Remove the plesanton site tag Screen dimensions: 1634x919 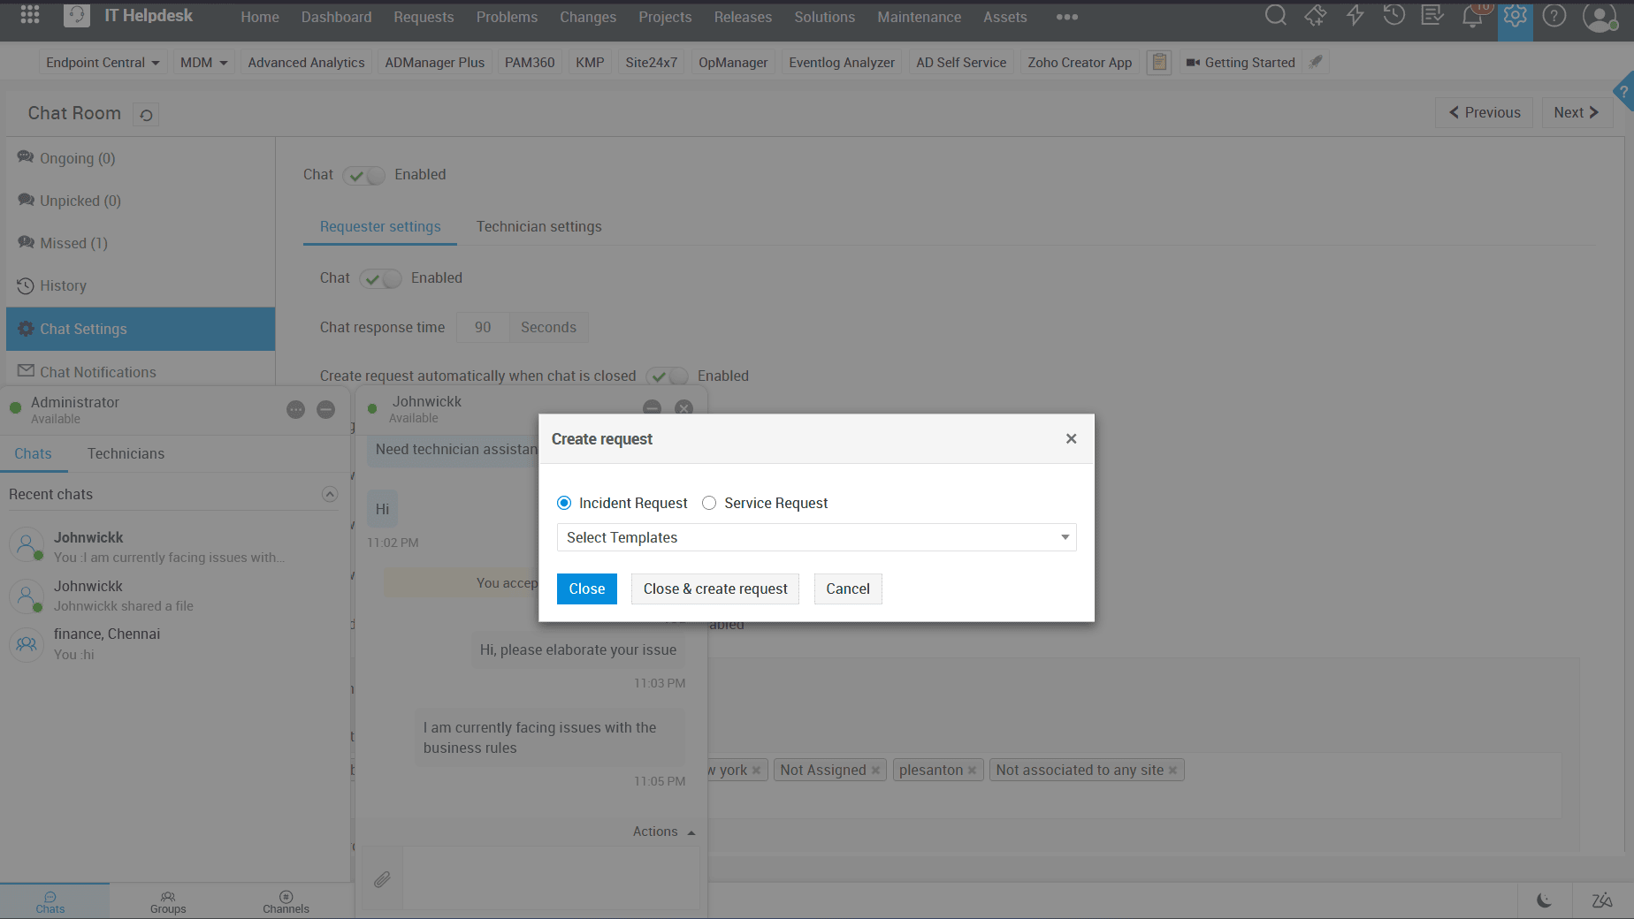971,770
